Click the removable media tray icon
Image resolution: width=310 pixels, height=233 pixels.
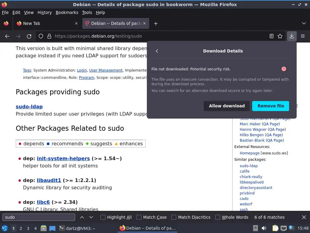256,228
